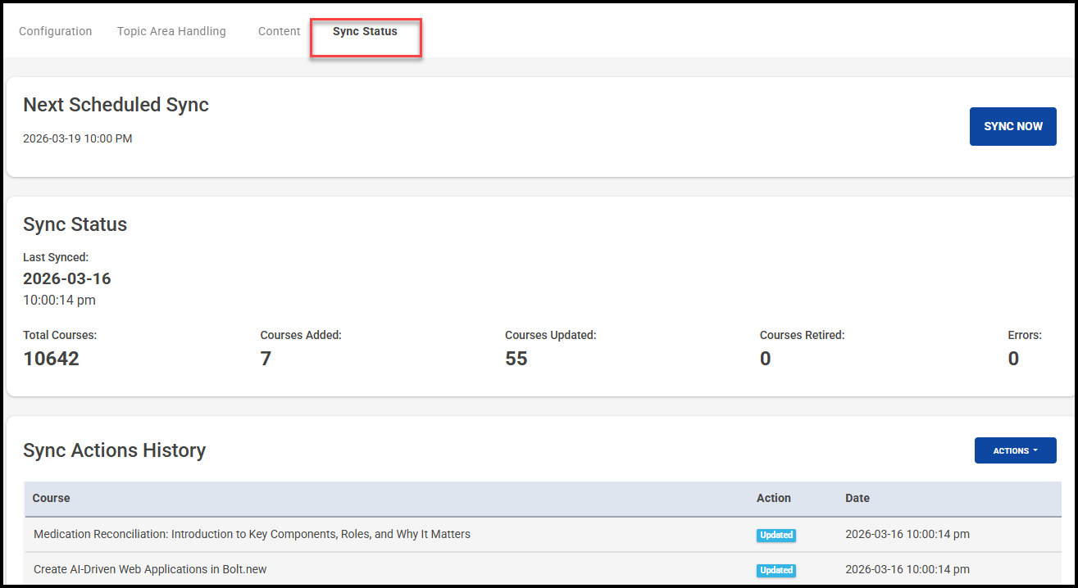The height and width of the screenshot is (588, 1078).
Task: Click the Errors count value
Action: [x=1013, y=359]
